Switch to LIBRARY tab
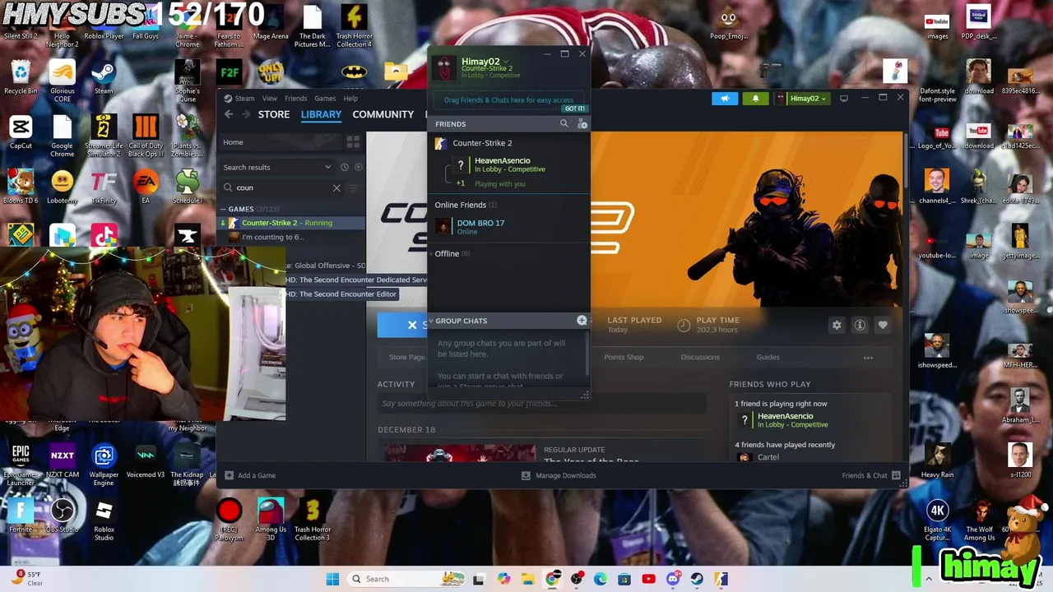This screenshot has width=1053, height=592. pyautogui.click(x=321, y=114)
